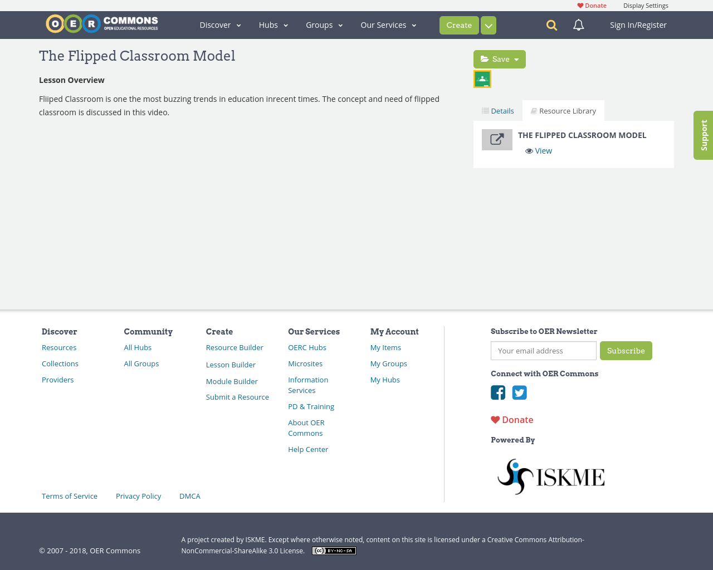Click the Creative Commons license badge
The height and width of the screenshot is (570, 713).
(334, 550)
